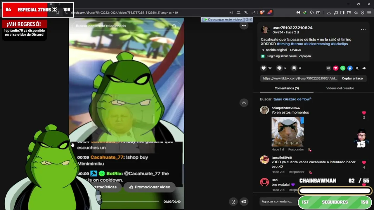
Task: Open the Brave VPN shield icon
Action: (x=362, y=13)
